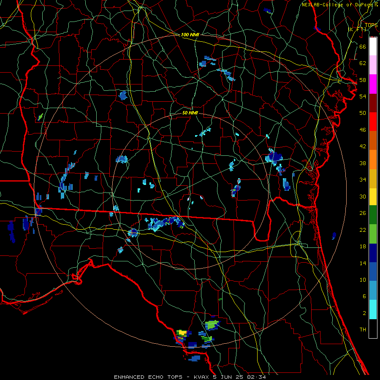Image resolution: width=380 pixels, height=380 pixels.
Task: Click the 58 legend scale value
Action: [x=363, y=80]
